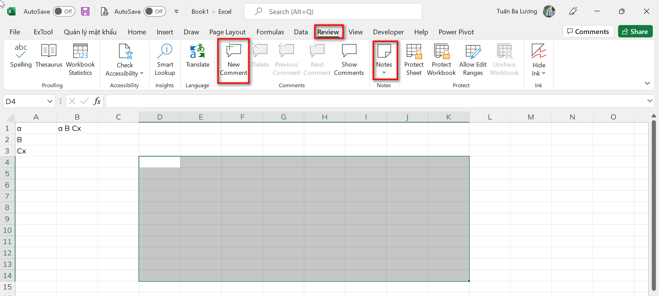This screenshot has width=659, height=296.
Task: Toggle the first AutoSave switch
Action: click(x=64, y=11)
